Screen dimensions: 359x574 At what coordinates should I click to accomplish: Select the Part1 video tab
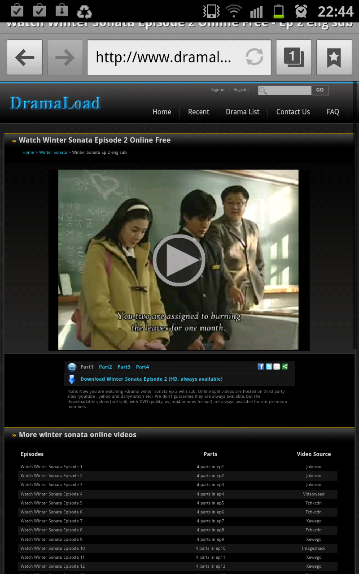tap(87, 367)
